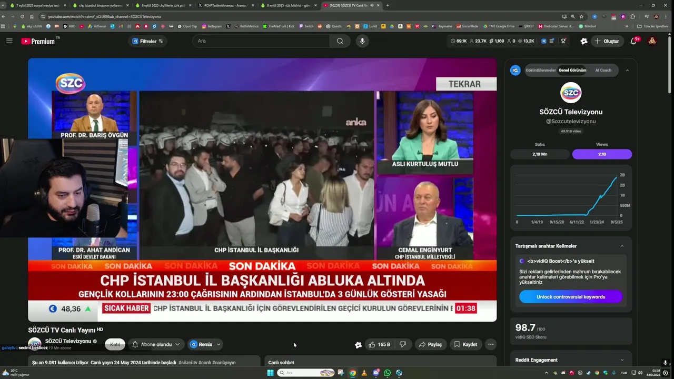Image resolution: width=674 pixels, height=379 pixels.
Task: Open SÖZCÜ Televizyonu channel logo in panel
Action: [x=571, y=93]
